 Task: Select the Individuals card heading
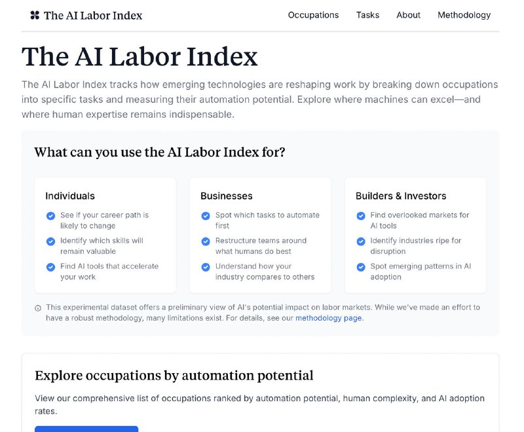point(70,196)
